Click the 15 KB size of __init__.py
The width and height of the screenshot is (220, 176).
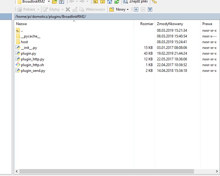click(x=148, y=48)
